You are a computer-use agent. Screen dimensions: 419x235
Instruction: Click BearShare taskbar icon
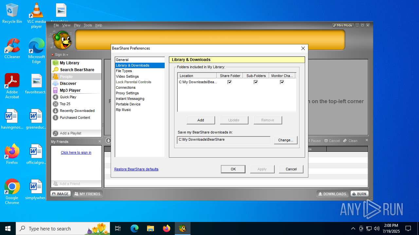tap(182, 228)
